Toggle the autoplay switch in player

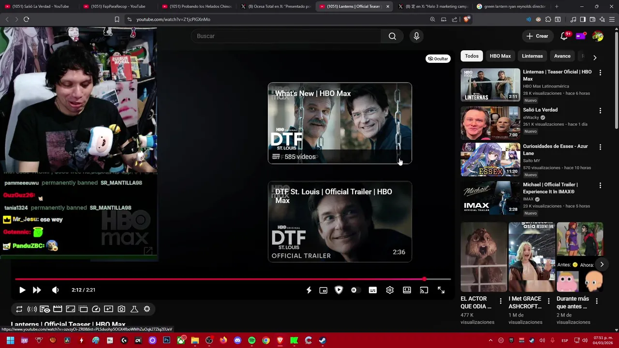[x=355, y=290]
